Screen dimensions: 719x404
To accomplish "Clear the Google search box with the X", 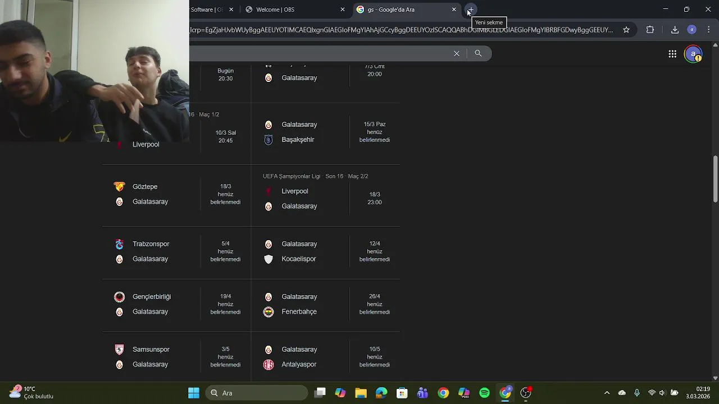I will coord(457,53).
